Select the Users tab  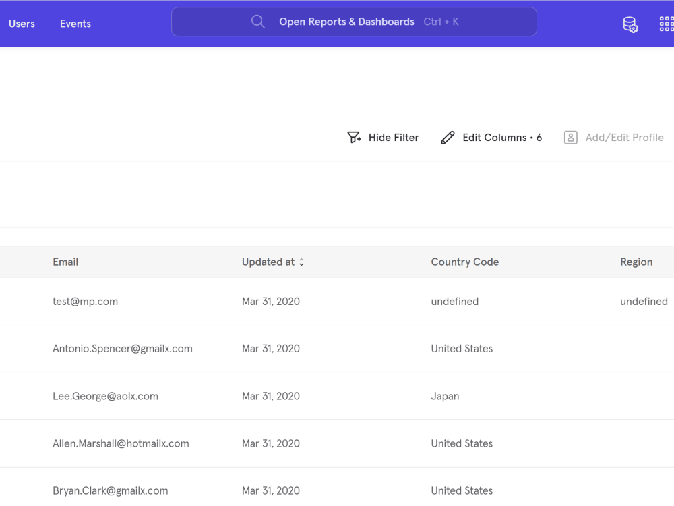click(22, 24)
